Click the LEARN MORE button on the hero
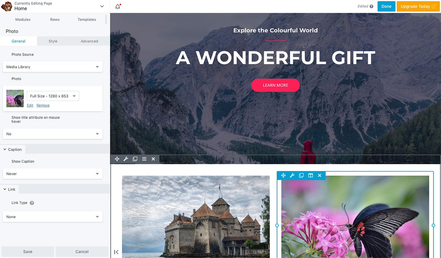441x258 pixels. [276, 85]
